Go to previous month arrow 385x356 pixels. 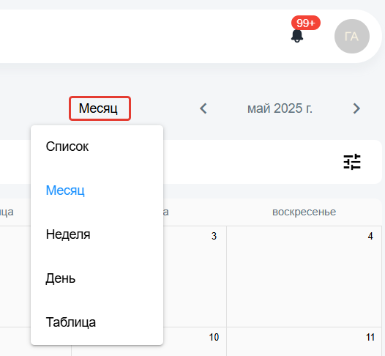pos(203,108)
